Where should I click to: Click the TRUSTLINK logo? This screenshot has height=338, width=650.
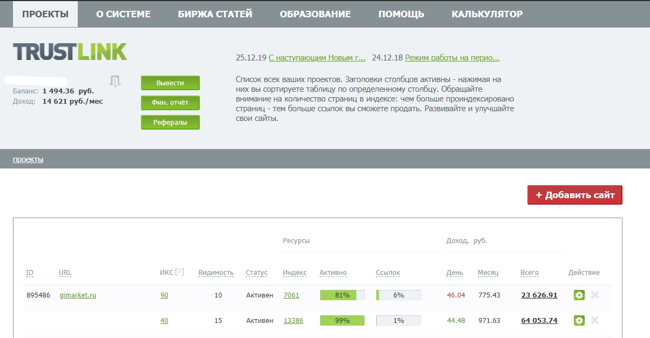70,51
